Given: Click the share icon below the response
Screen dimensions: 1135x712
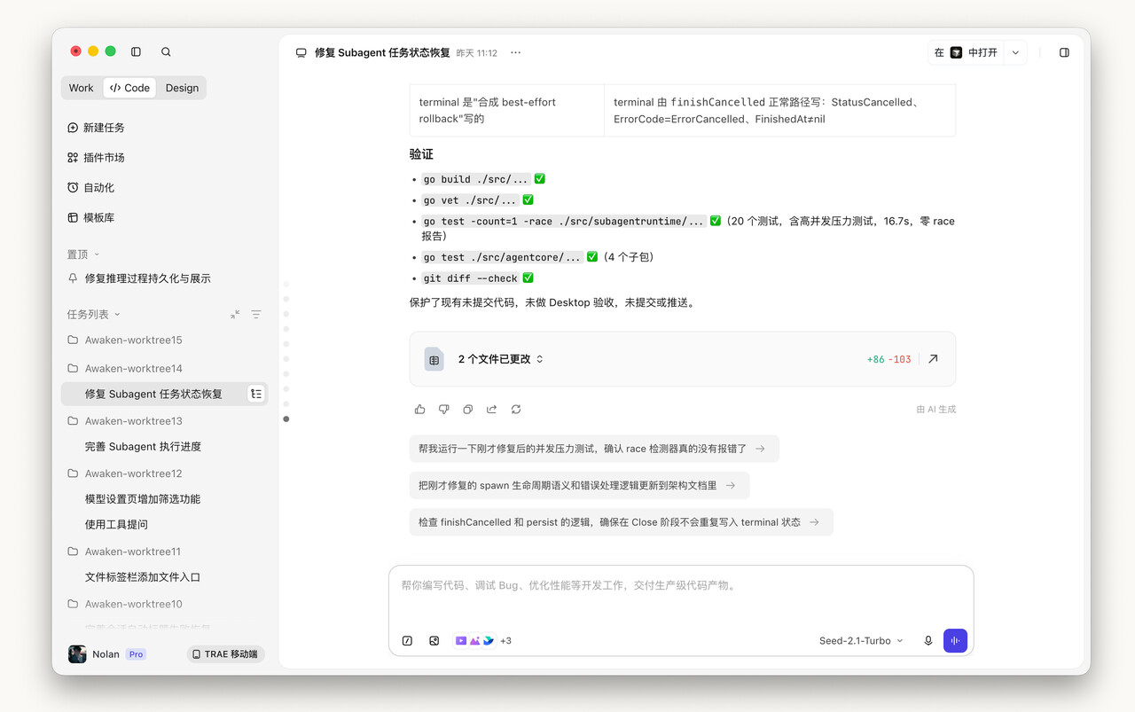Looking at the screenshot, I should coord(491,410).
